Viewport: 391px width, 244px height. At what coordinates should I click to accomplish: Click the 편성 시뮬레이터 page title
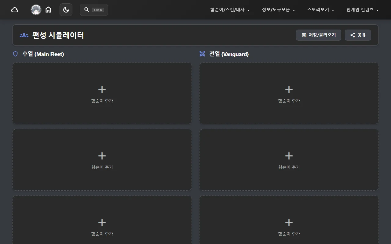pos(58,35)
